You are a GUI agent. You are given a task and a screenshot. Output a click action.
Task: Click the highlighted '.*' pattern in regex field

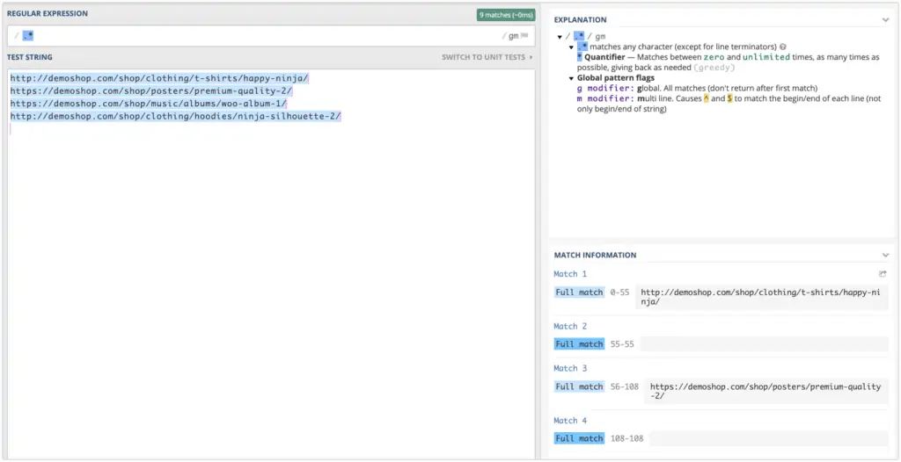[x=28, y=36]
